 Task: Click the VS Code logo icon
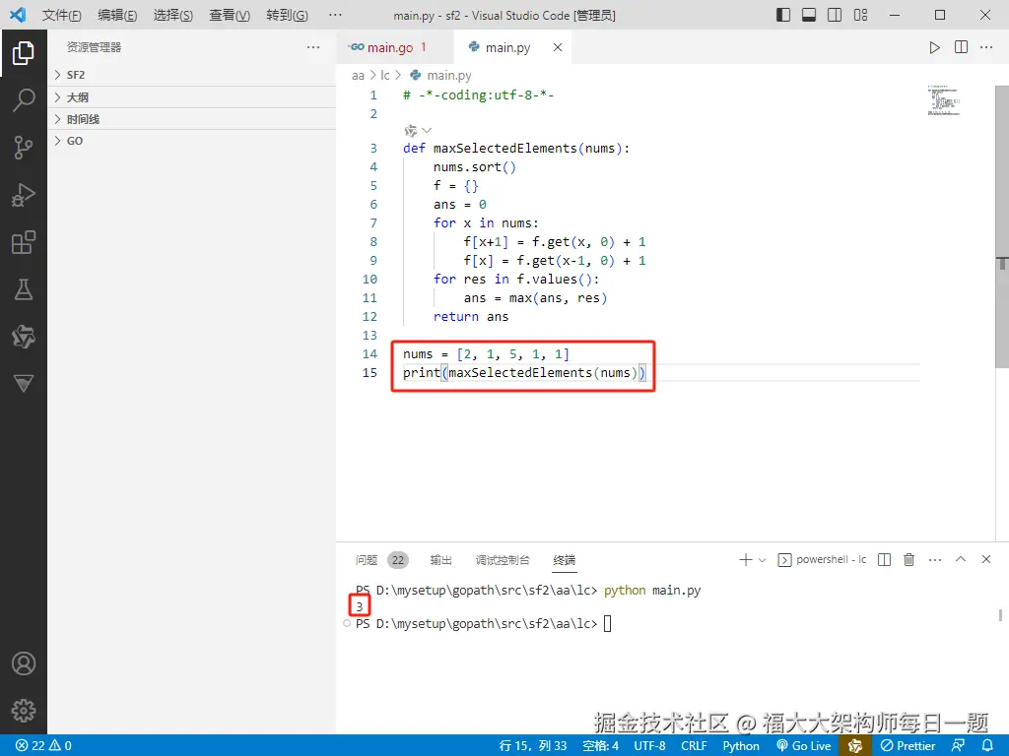coord(18,15)
